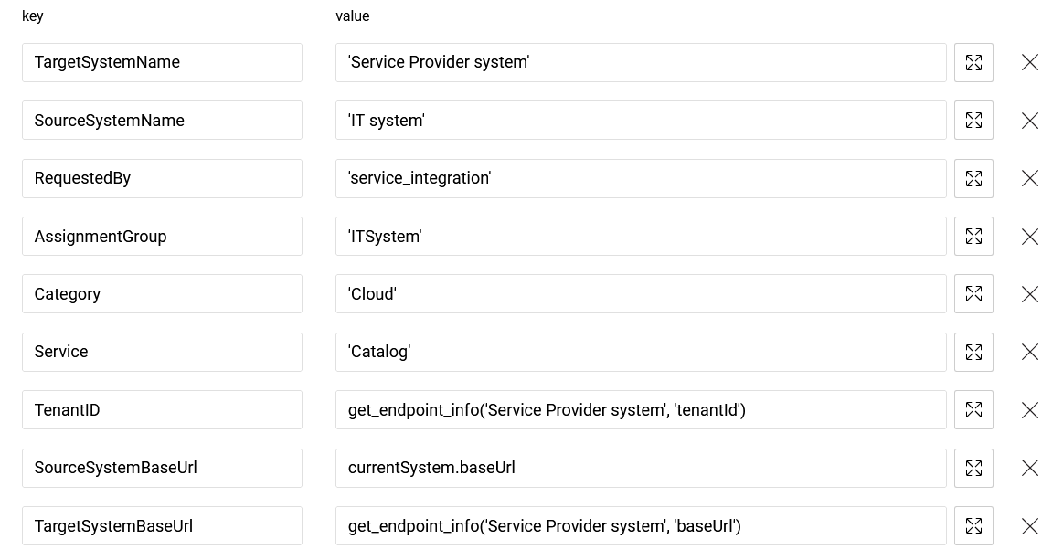Image resolution: width=1063 pixels, height=560 pixels.
Task: Remove the Category entry
Action: pos(1029,293)
